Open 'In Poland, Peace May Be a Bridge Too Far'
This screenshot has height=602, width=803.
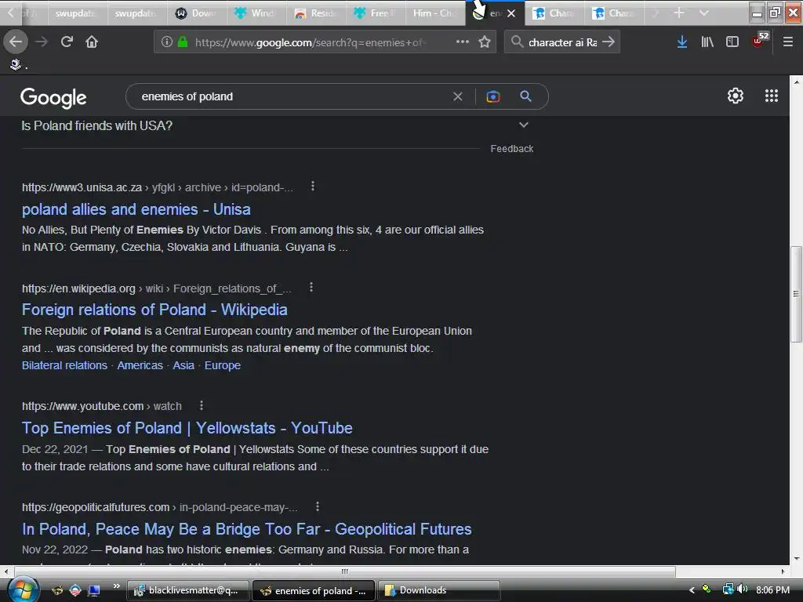coord(246,529)
